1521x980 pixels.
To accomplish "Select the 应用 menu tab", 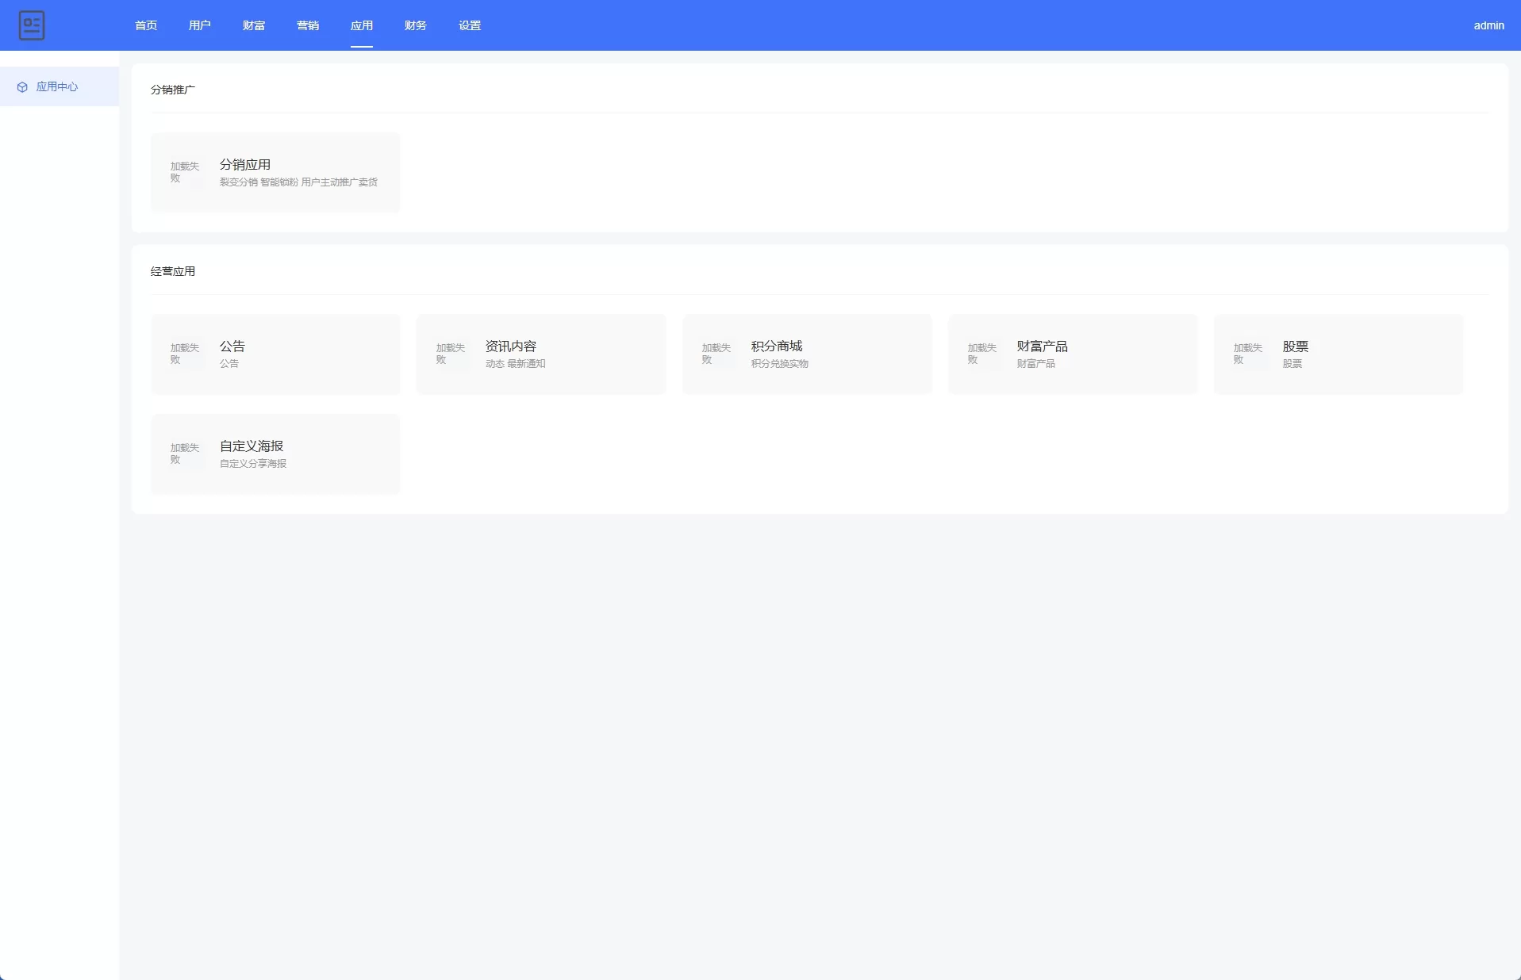I will (x=362, y=25).
